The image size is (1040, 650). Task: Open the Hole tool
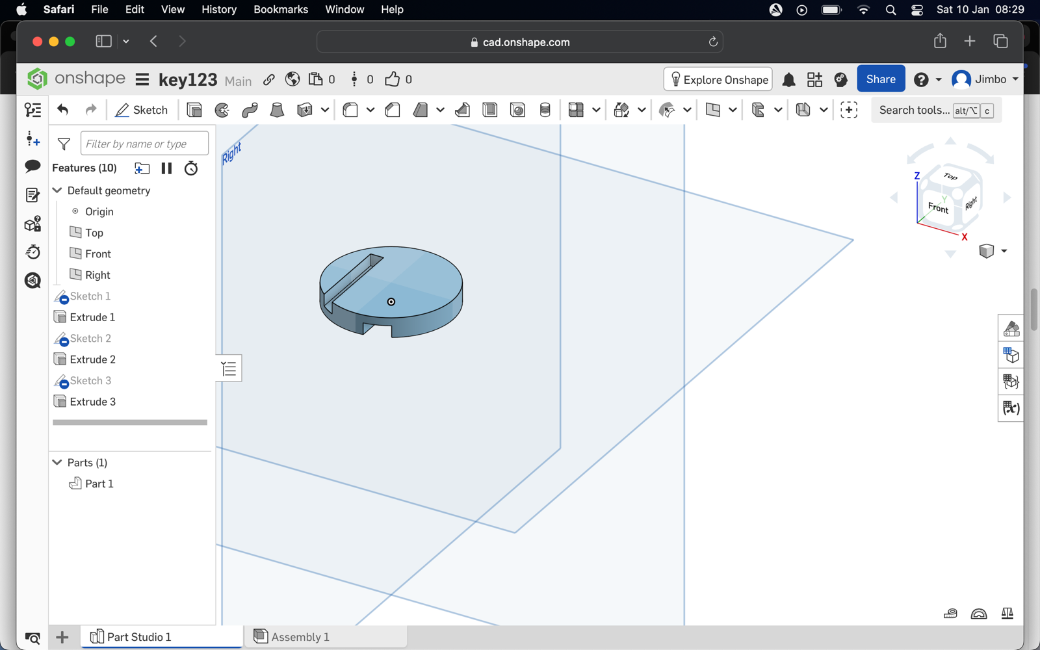coord(517,110)
